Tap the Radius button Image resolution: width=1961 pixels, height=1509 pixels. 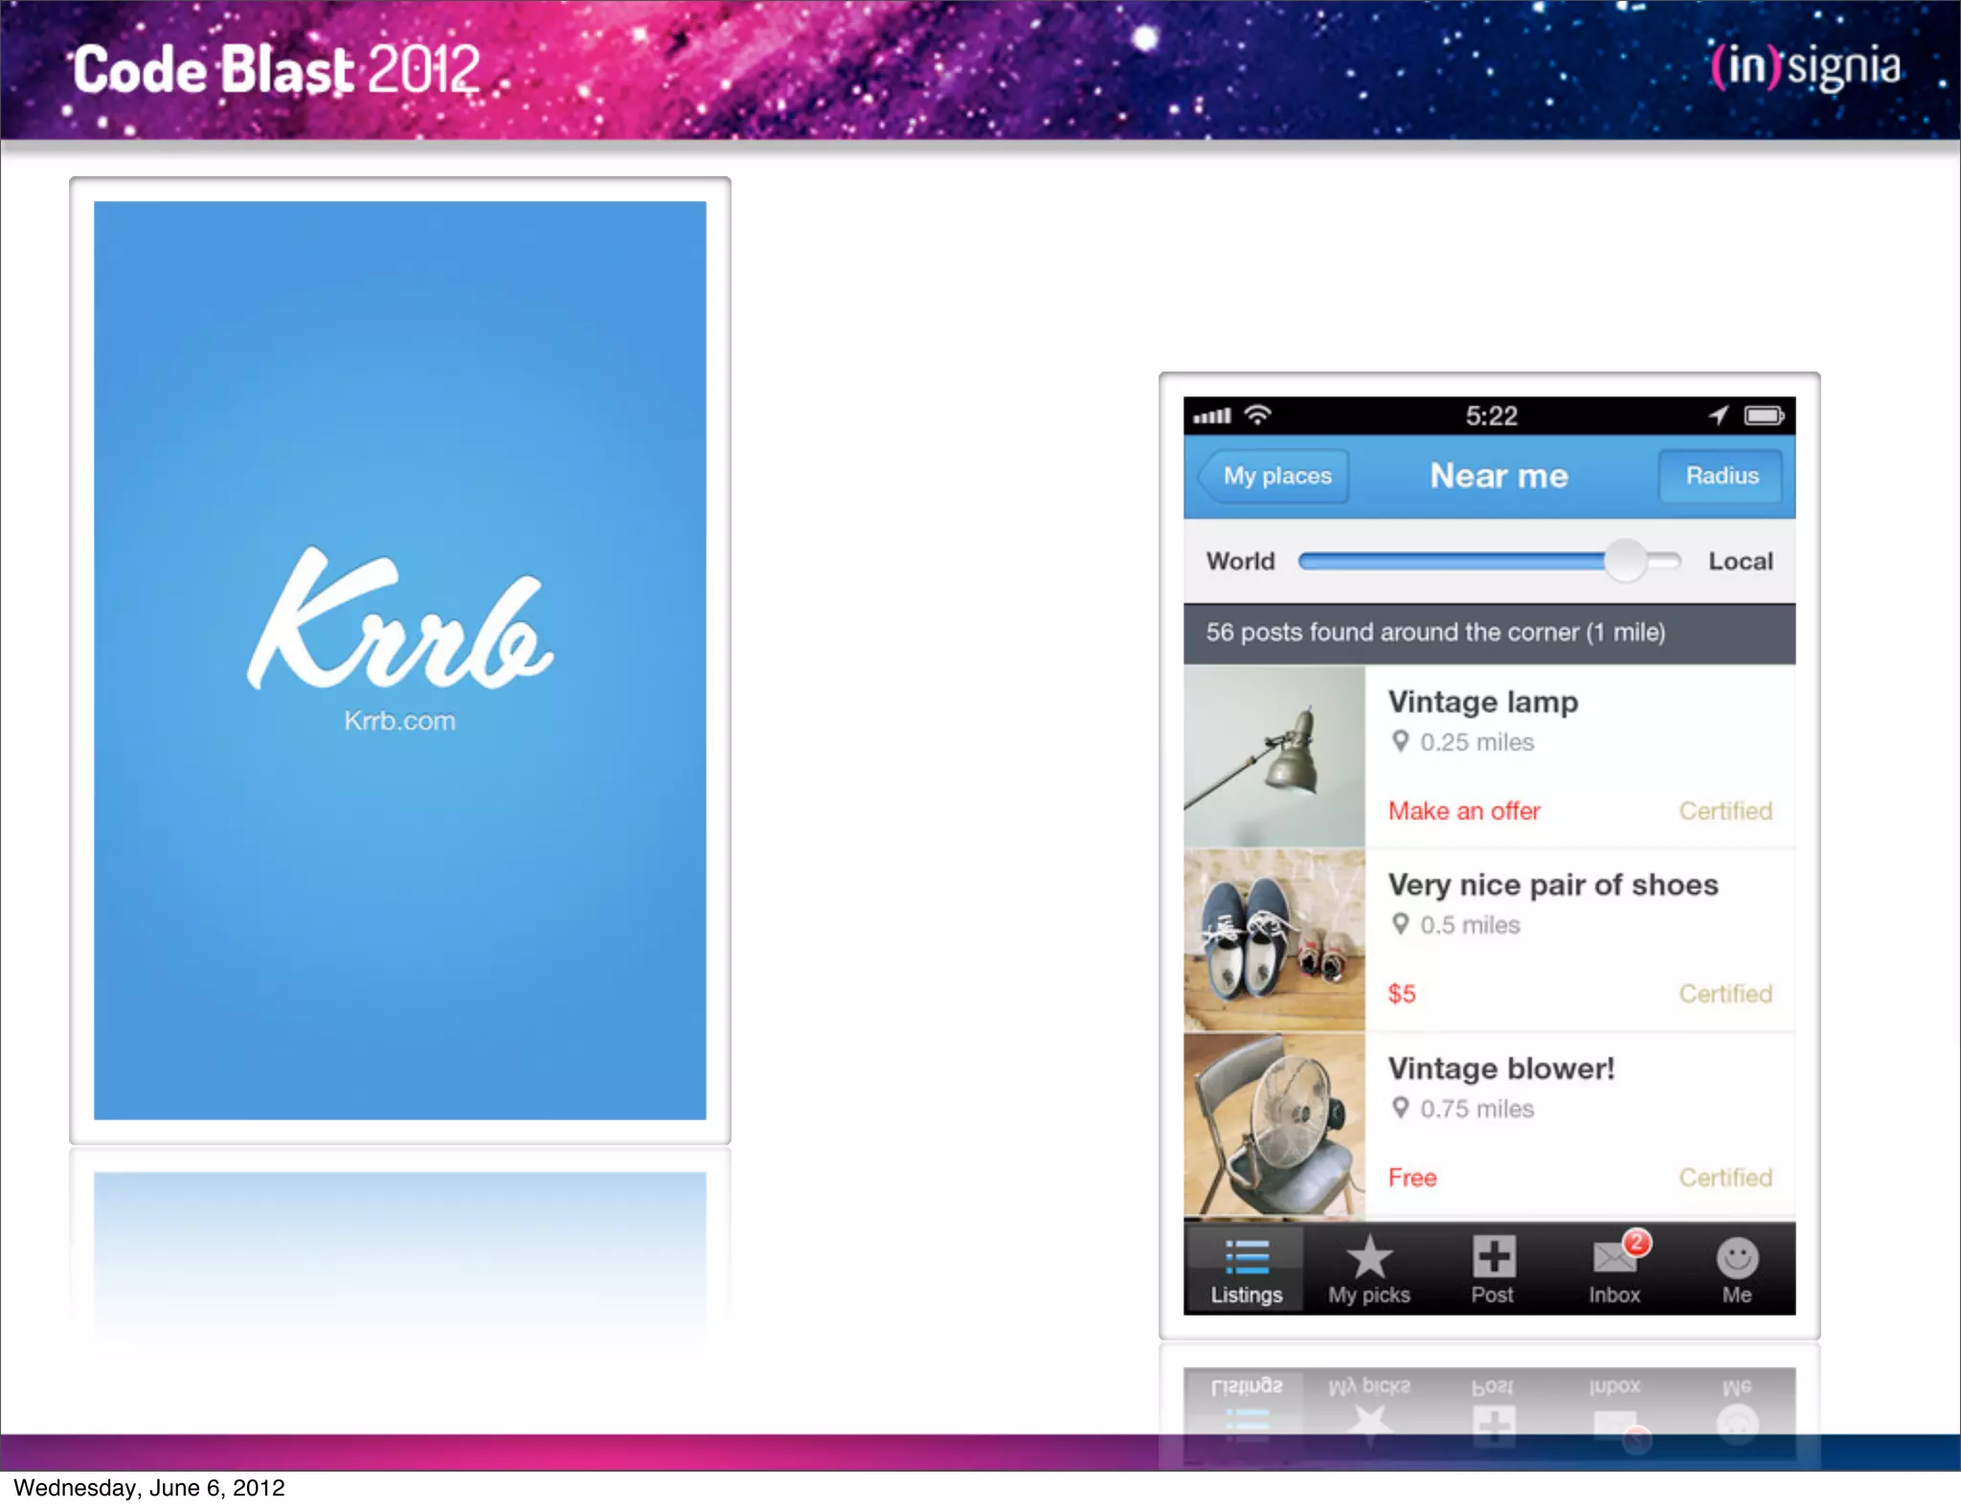[x=1722, y=476]
